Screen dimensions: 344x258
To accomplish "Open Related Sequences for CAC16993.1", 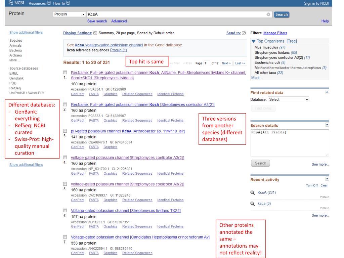I will coord(137,200).
